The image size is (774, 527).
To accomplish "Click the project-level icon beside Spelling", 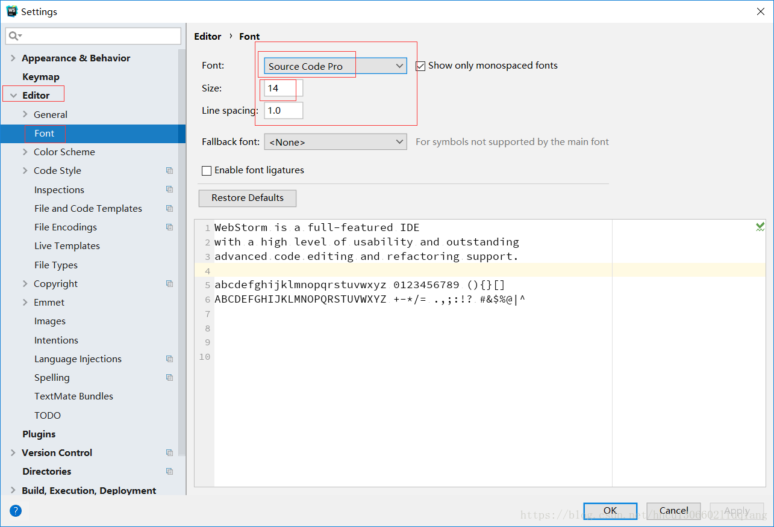I will pyautogui.click(x=169, y=378).
